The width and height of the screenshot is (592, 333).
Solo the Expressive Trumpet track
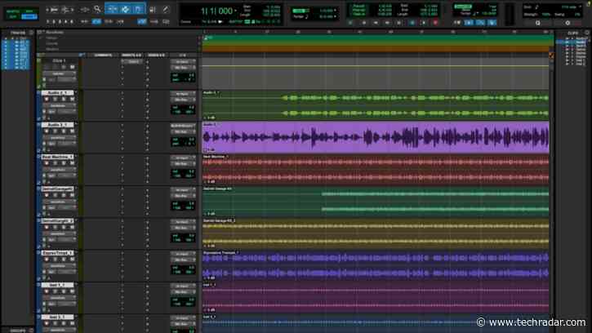click(x=64, y=260)
